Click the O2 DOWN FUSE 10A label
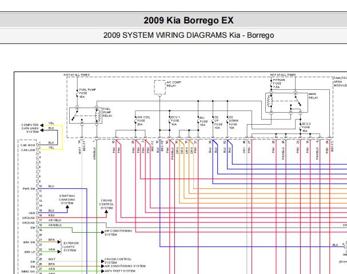Viewport: 347px width, 274px height. [x=233, y=122]
